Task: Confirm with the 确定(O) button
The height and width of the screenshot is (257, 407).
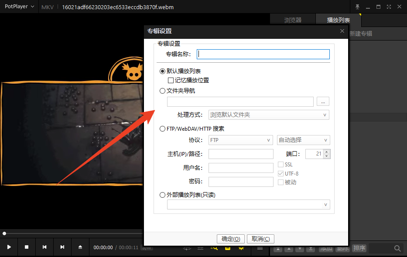Action: [231, 239]
